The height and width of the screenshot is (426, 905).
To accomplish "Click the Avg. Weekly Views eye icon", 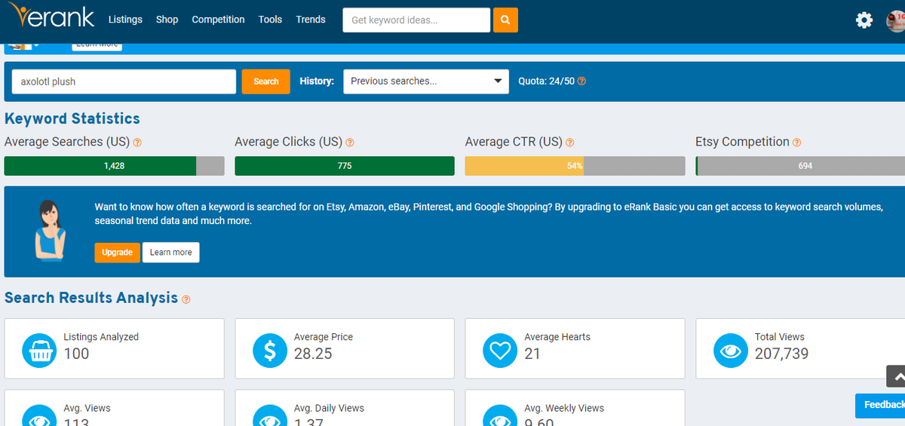I will coord(501,415).
